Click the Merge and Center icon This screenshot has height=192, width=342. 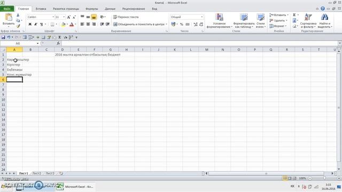click(115, 24)
